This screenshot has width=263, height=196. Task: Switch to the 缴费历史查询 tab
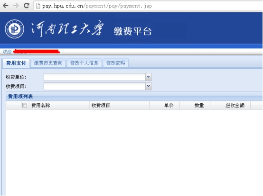point(48,63)
